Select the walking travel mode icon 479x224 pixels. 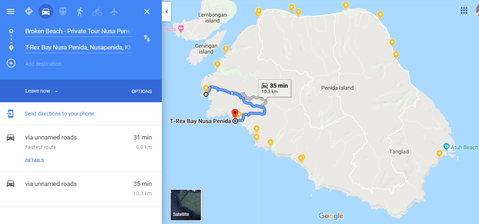click(80, 11)
